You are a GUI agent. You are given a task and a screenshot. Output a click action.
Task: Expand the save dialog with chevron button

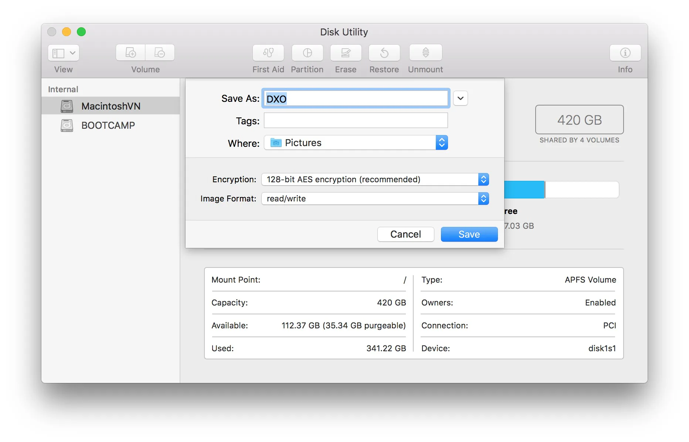(x=461, y=99)
